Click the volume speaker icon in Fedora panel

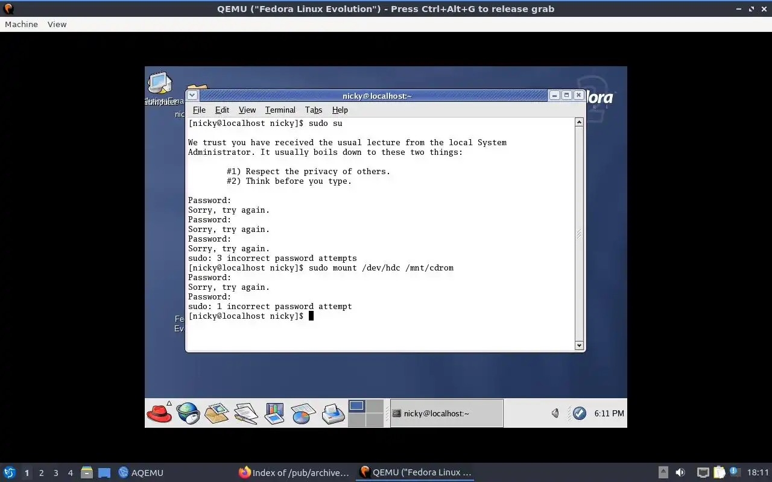point(555,413)
